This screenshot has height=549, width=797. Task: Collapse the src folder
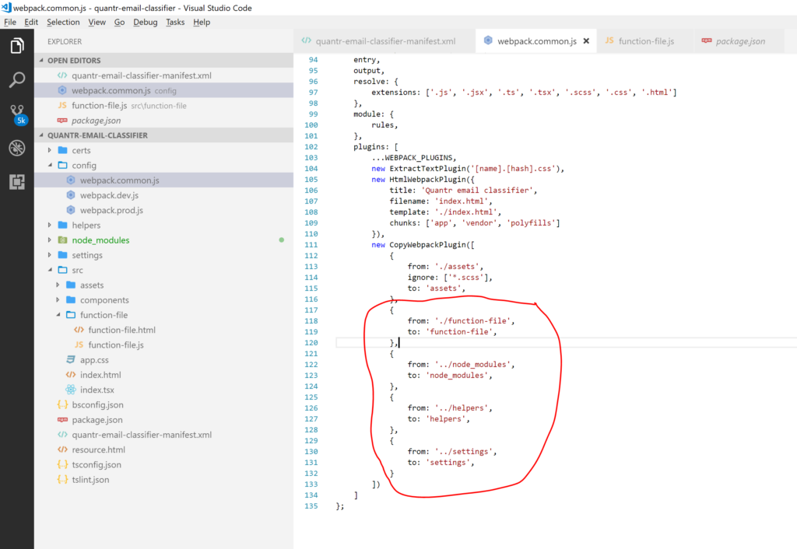click(50, 270)
